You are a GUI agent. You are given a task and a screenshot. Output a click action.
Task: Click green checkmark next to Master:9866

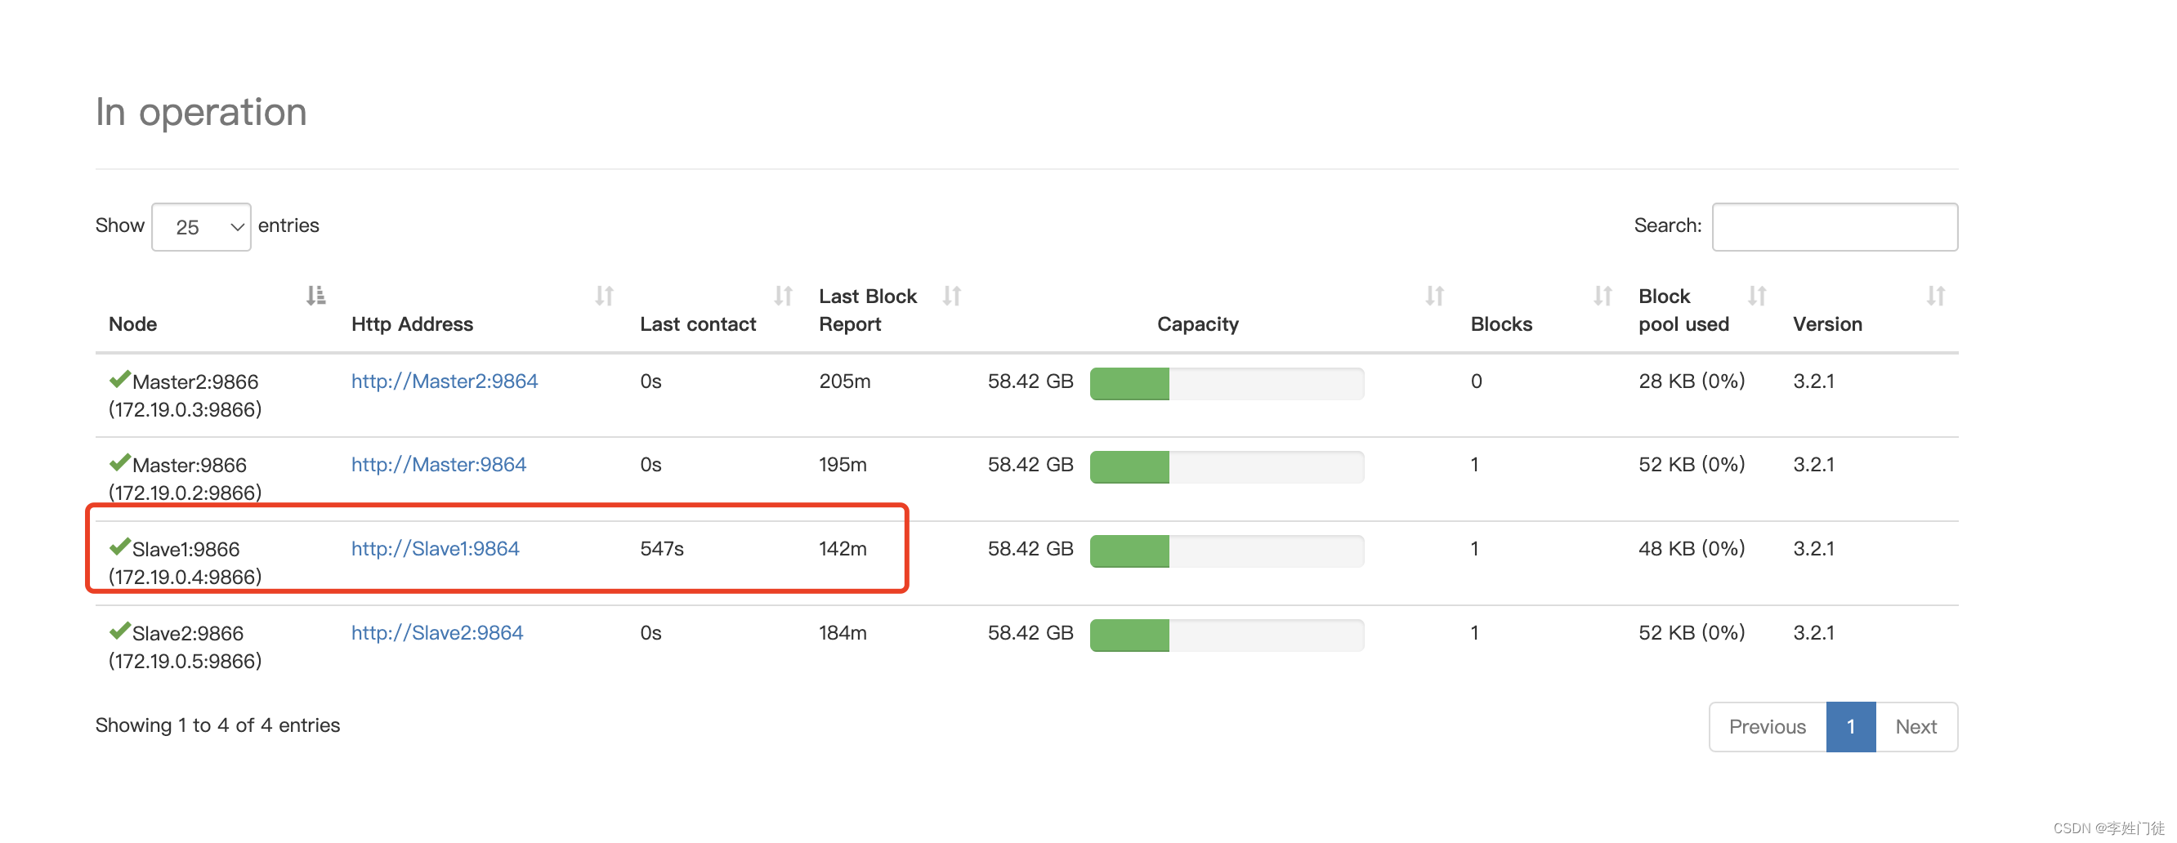[120, 463]
